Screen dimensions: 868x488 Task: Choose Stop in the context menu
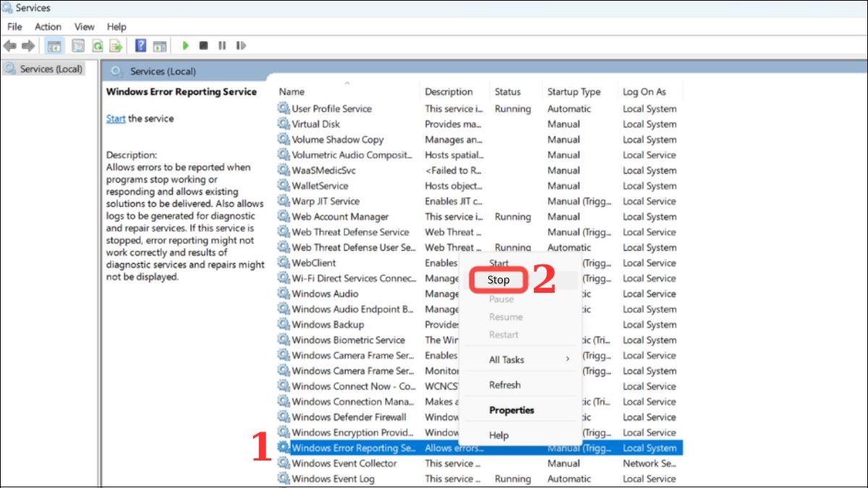coord(498,280)
